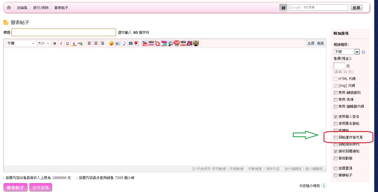Screen dimensions: 378x192
Task: Insert an image with the picture icon
Action: pyautogui.click(x=118, y=43)
